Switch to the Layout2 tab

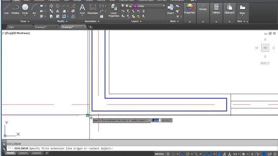(36, 153)
